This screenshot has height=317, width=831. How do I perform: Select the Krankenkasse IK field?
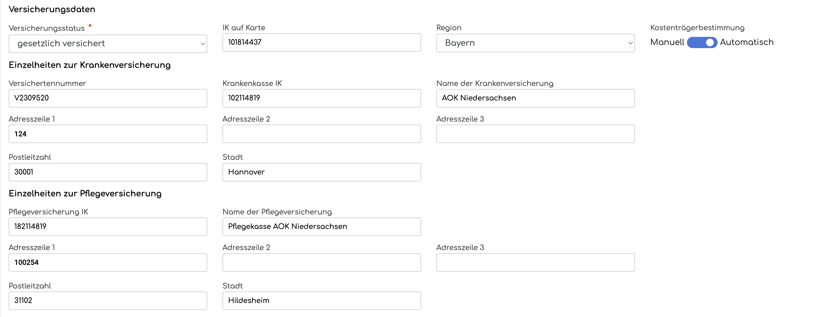coord(322,98)
